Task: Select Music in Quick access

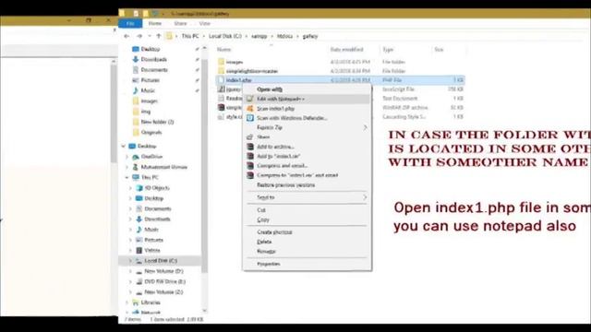Action: click(x=148, y=90)
